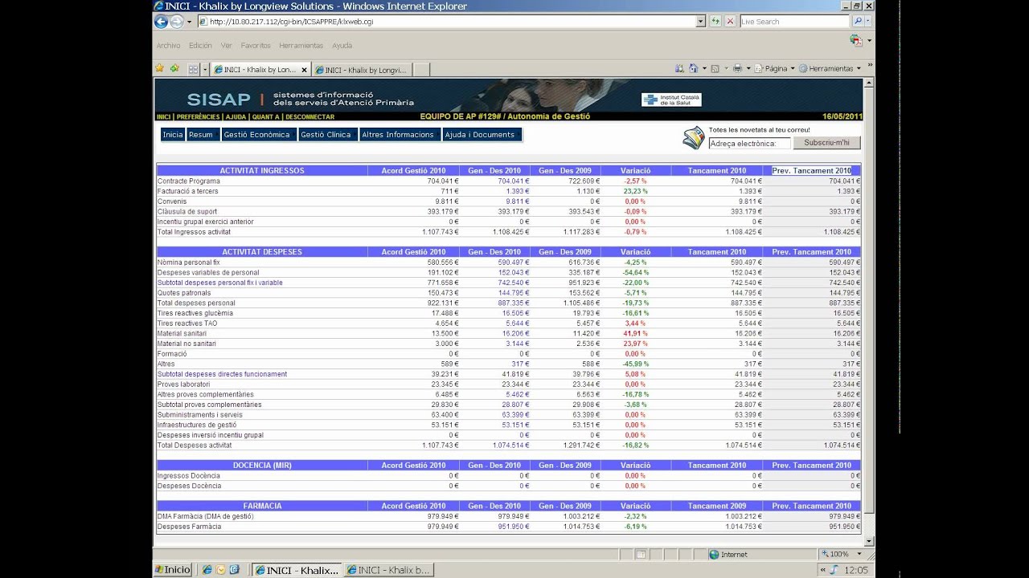
Task: Click the PDF converter toolbar icon
Action: (855, 40)
